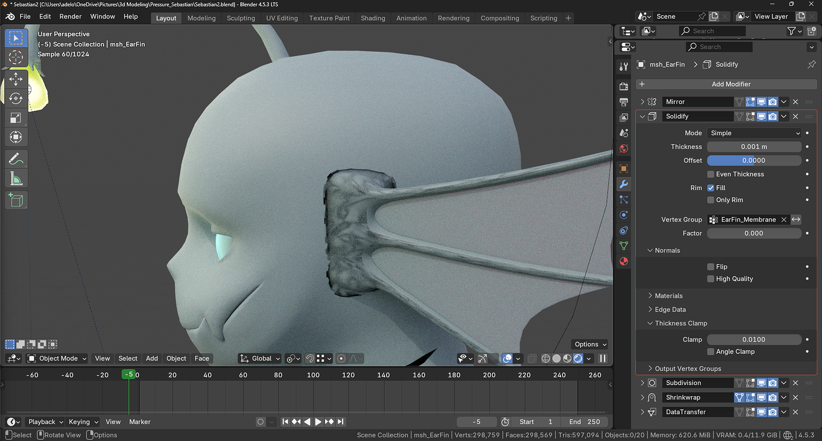Open the Modifiers properties tab
This screenshot has width=822, height=441.
coord(624,184)
